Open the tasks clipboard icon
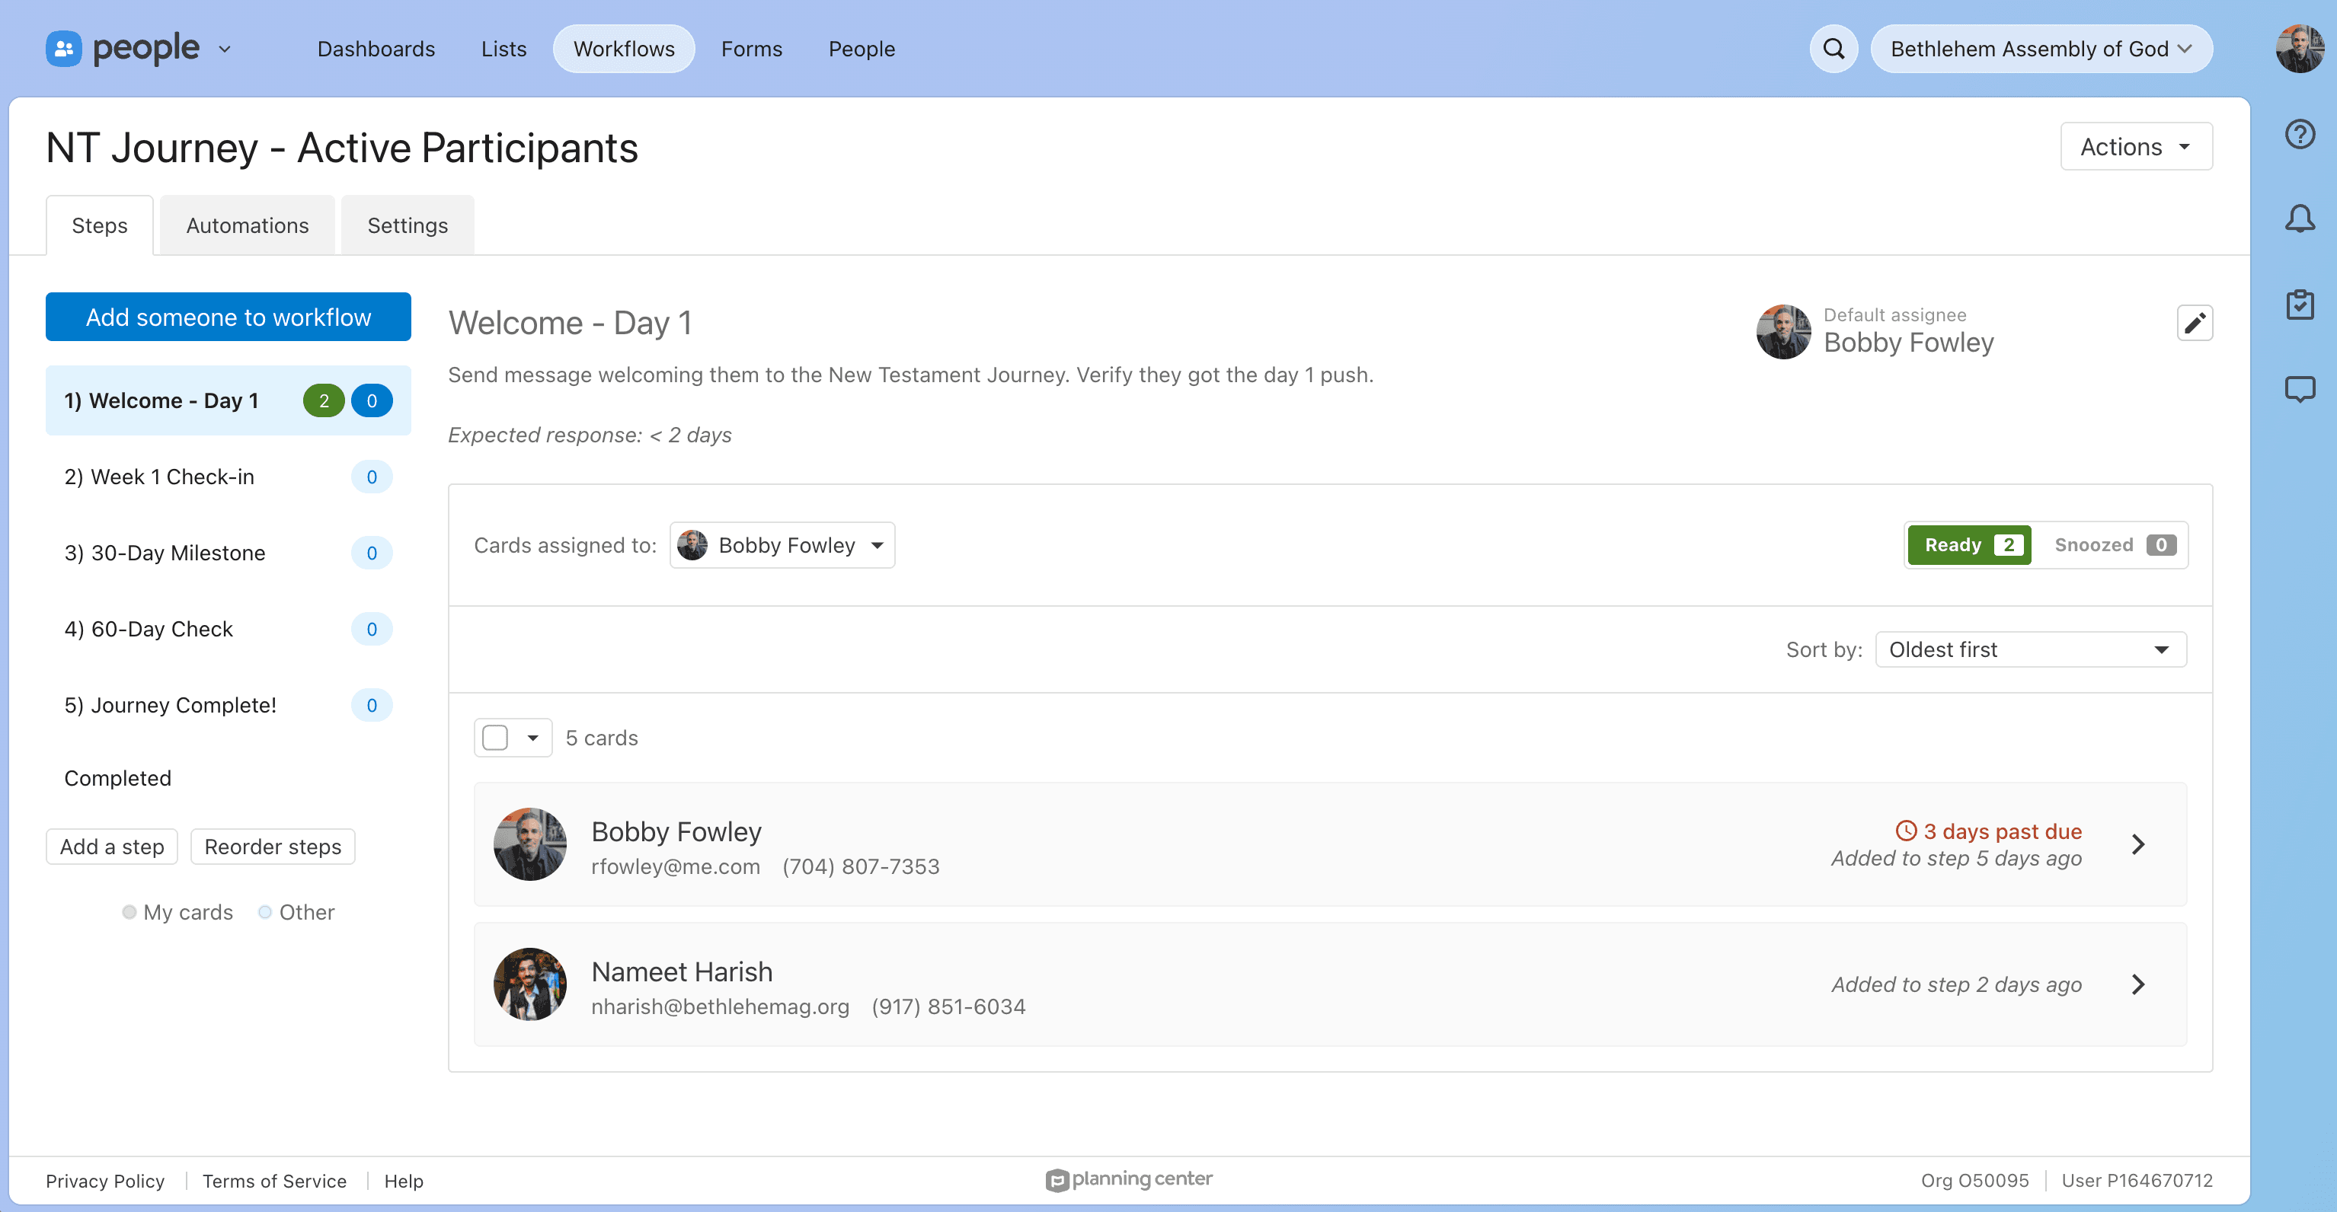The image size is (2337, 1212). point(2300,305)
